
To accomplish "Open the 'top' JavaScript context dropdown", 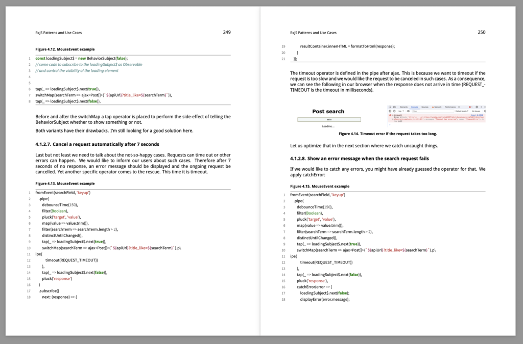I will click(x=401, y=111).
